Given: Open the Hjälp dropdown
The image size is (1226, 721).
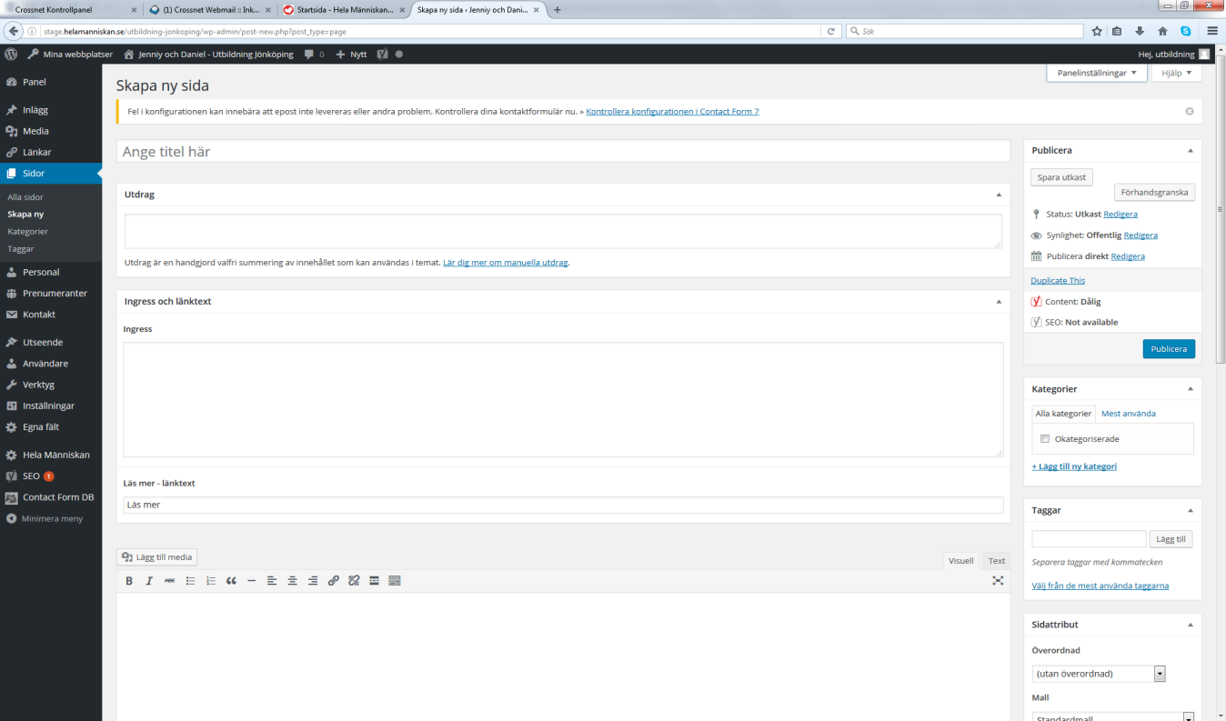Looking at the screenshot, I should (1176, 73).
